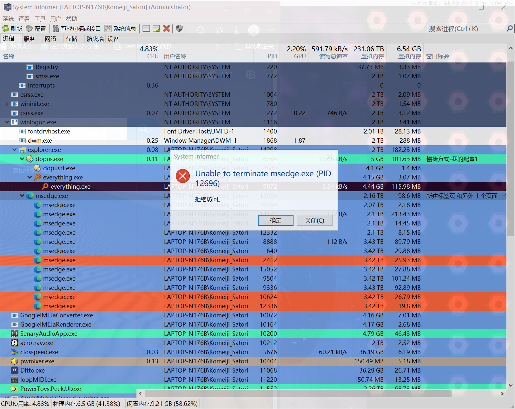Collapse the parent everything.exe tree node

[x=30, y=177]
